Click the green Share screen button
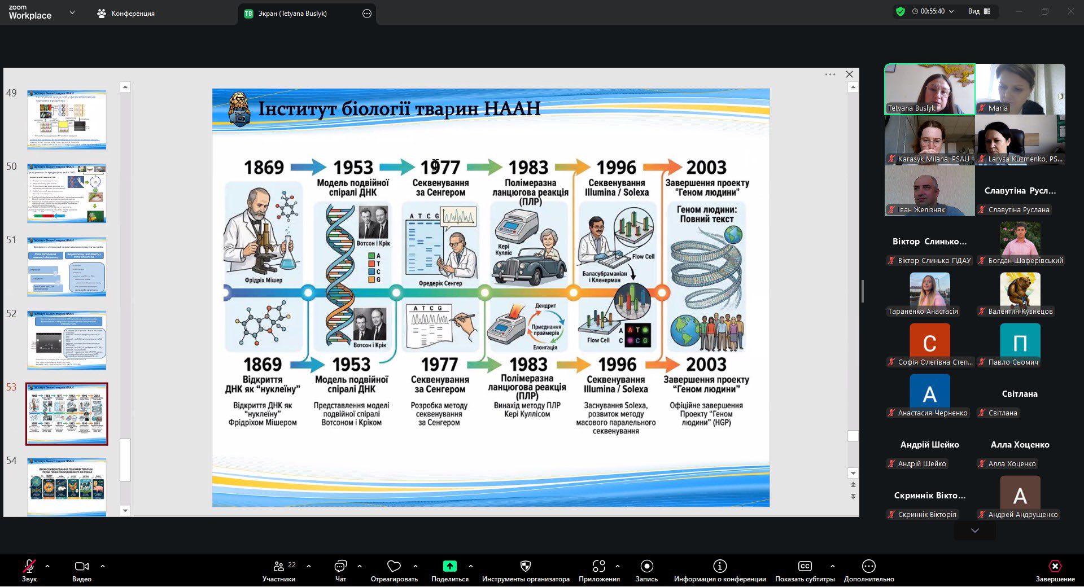1084x587 pixels. [x=449, y=566]
